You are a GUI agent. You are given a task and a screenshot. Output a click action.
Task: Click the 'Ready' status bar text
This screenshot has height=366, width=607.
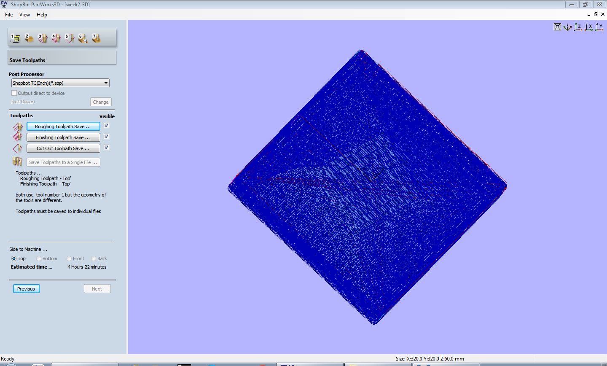point(8,359)
